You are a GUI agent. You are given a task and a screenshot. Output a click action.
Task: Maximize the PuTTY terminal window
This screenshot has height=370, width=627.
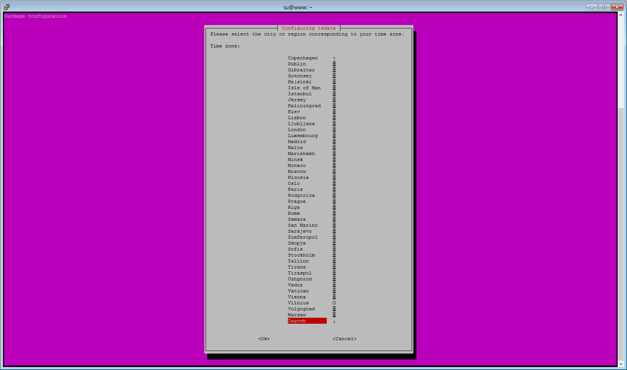(x=604, y=7)
